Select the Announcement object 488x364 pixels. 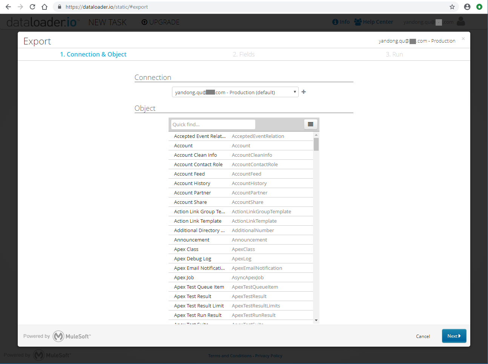click(241, 240)
